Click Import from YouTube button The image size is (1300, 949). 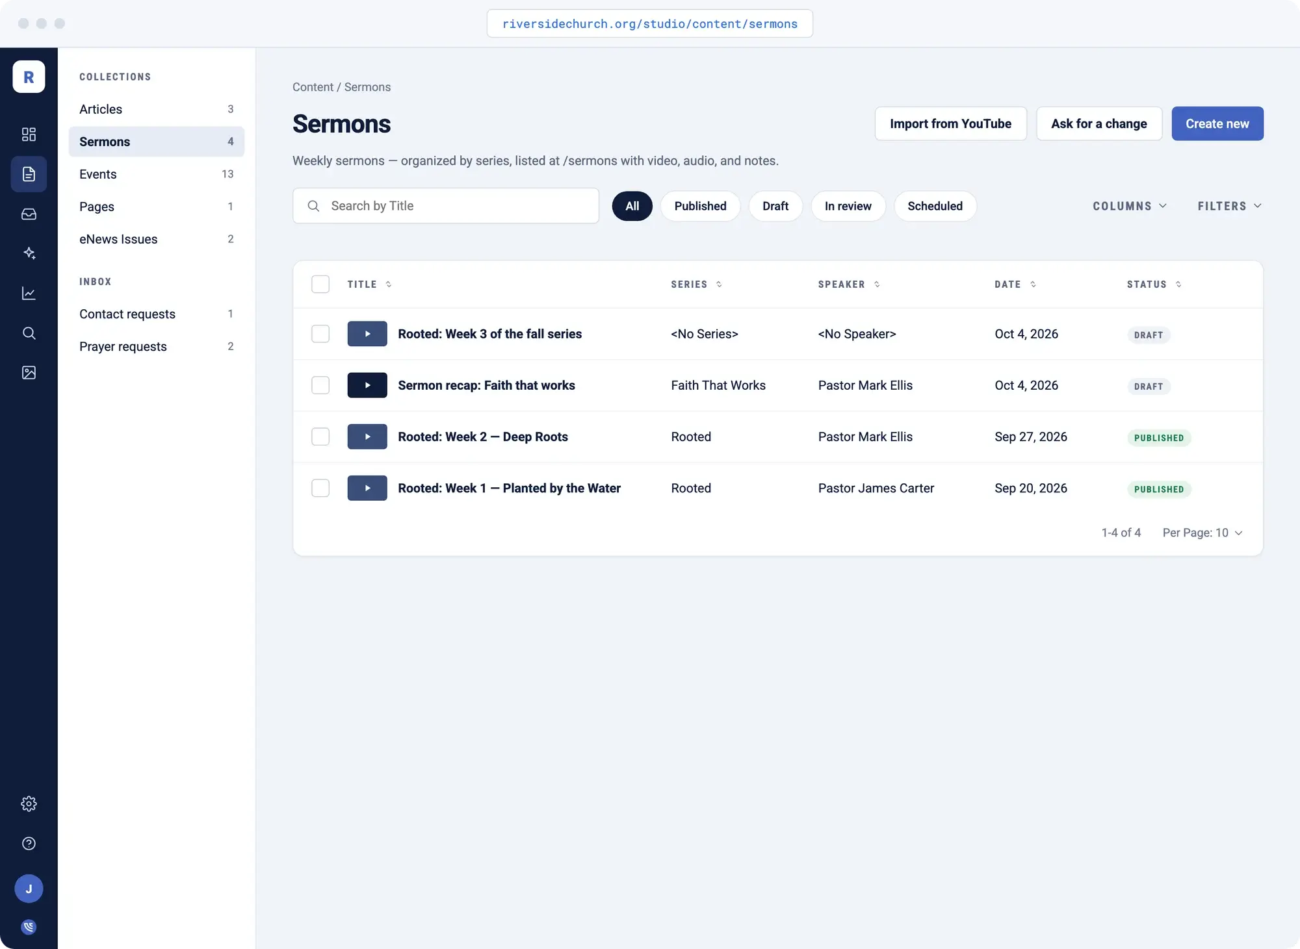click(x=950, y=123)
